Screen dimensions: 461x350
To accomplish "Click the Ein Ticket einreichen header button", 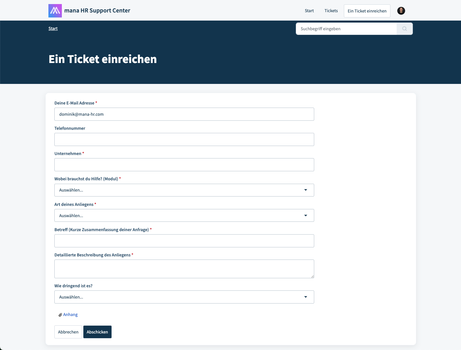I will [x=367, y=11].
